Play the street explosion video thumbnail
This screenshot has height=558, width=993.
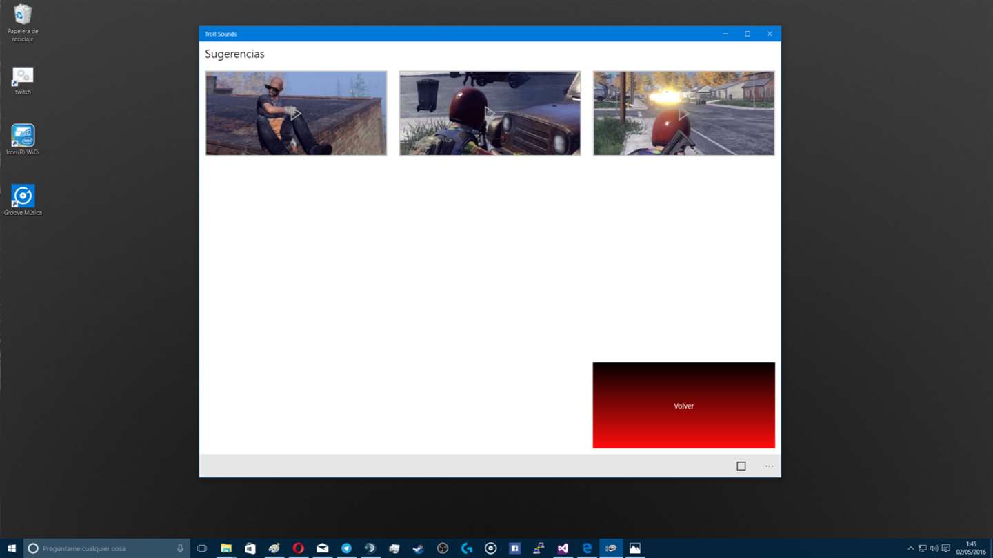tap(683, 113)
